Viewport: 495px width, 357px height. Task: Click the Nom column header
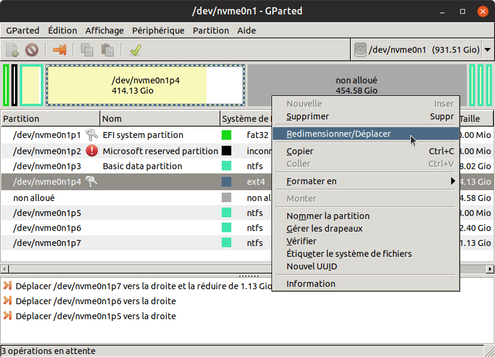point(159,119)
